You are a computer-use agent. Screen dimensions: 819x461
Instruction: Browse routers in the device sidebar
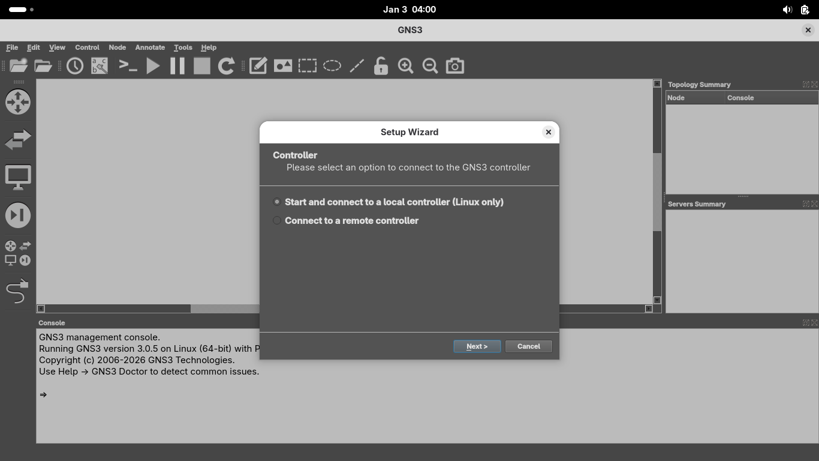point(18,102)
